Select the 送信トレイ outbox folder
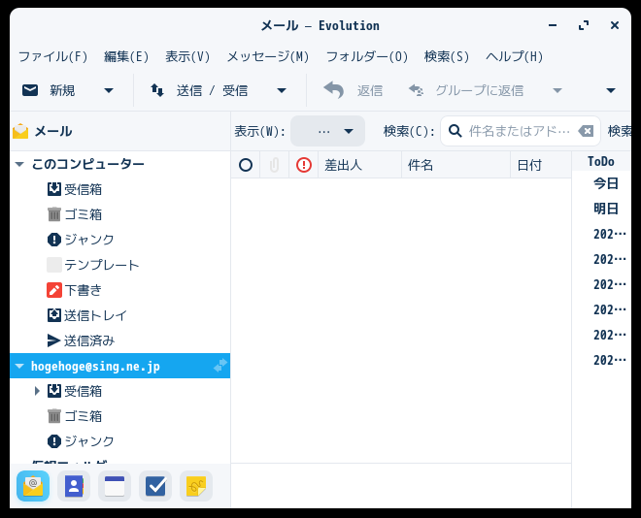The width and height of the screenshot is (641, 518). click(119, 315)
